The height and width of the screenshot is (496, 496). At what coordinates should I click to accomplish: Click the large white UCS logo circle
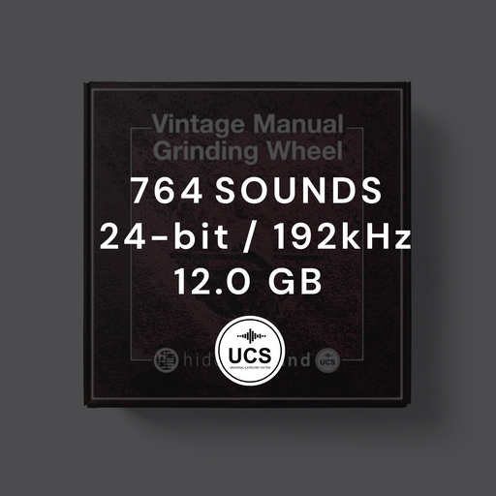pyautogui.click(x=248, y=352)
